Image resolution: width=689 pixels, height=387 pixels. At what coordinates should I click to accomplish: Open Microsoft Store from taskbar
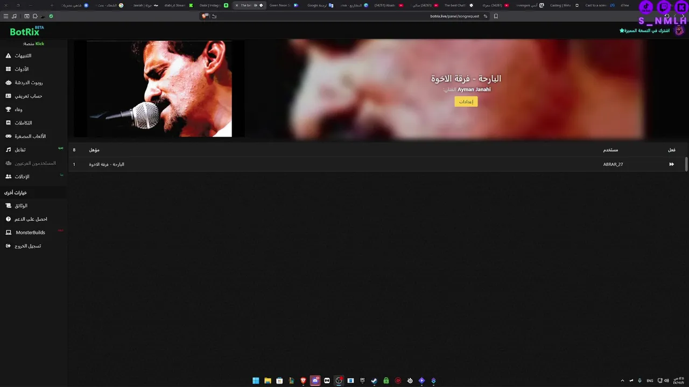coord(279,381)
